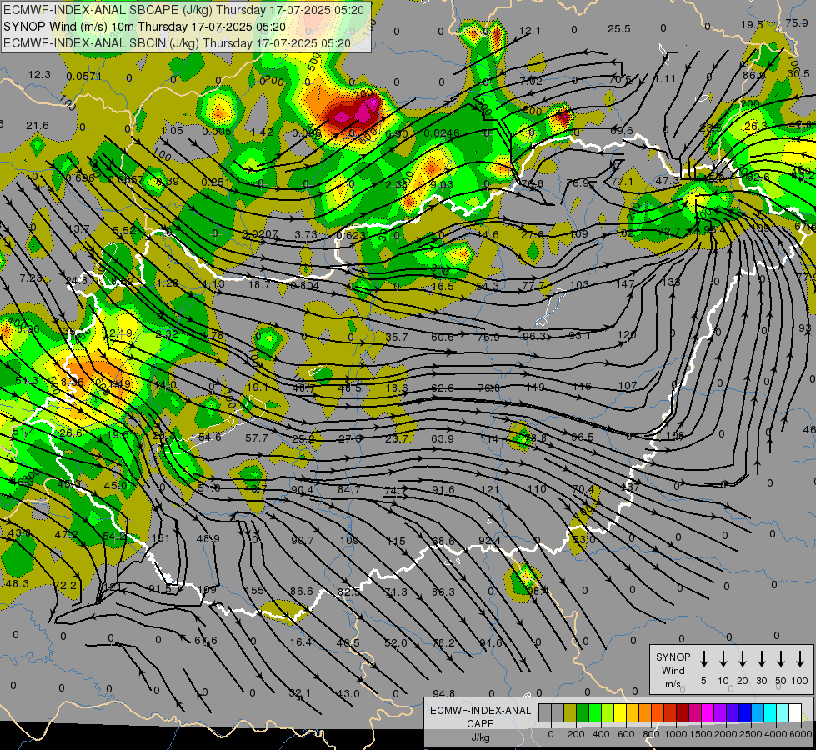816x750 pixels.
Task: Click the map value 12.3
Action: 39,75
